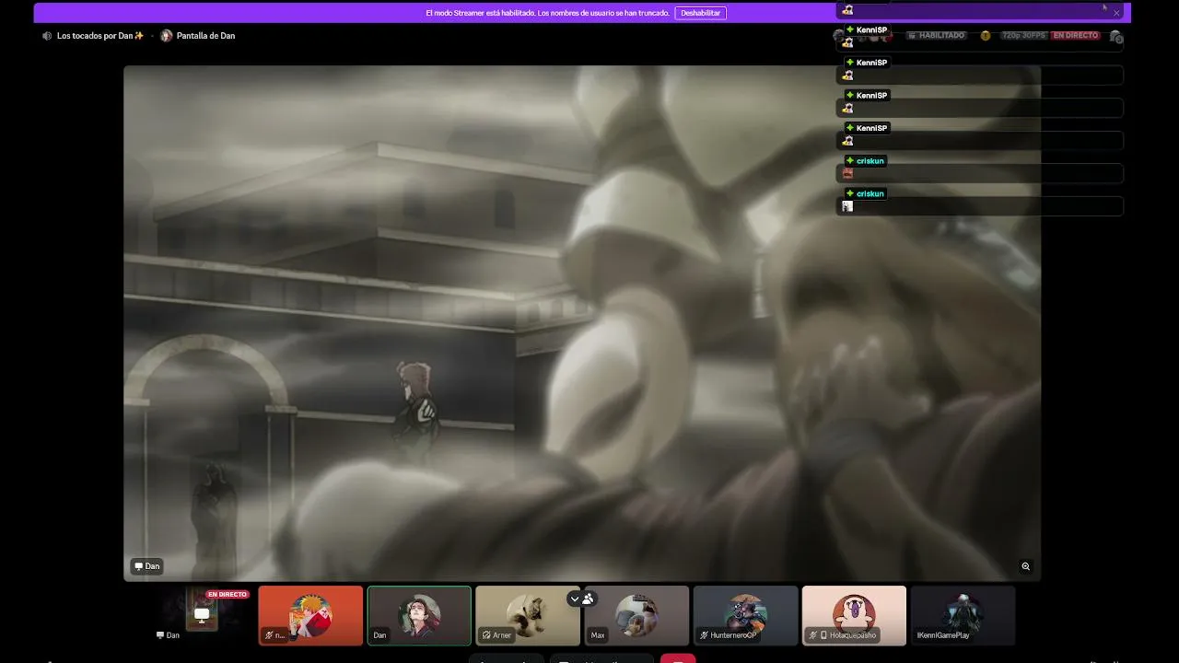Click the red EN DIRECTO indicator in the header
Screen dimensions: 1179x663
pos(1076,36)
